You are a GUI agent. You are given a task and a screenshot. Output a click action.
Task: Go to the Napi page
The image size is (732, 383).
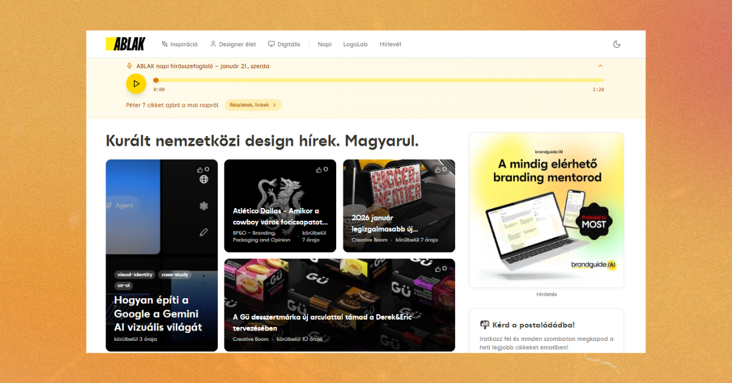[x=325, y=44]
